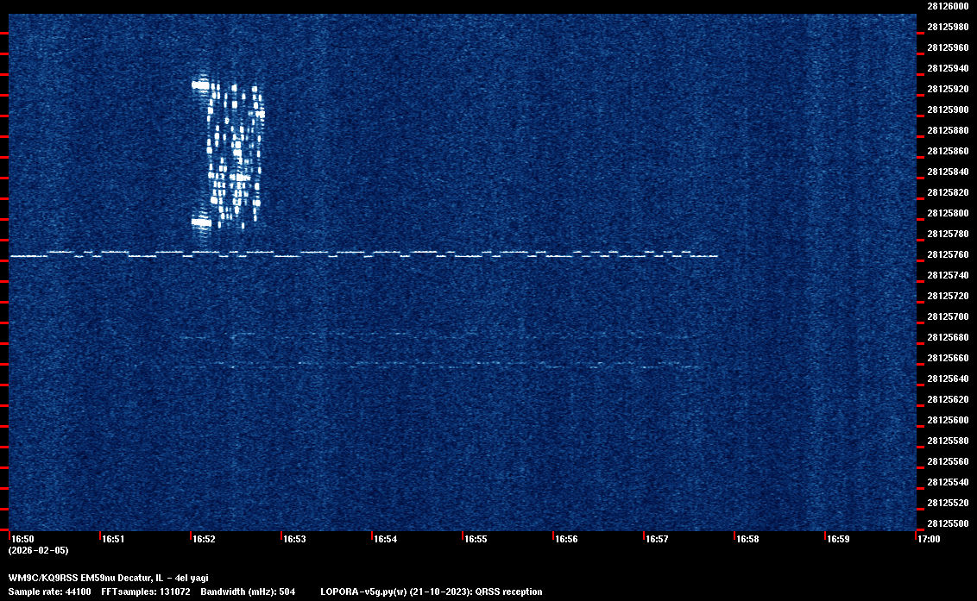
Task: Click the Bandwidth (mHz): 504 text
Action: tap(249, 592)
